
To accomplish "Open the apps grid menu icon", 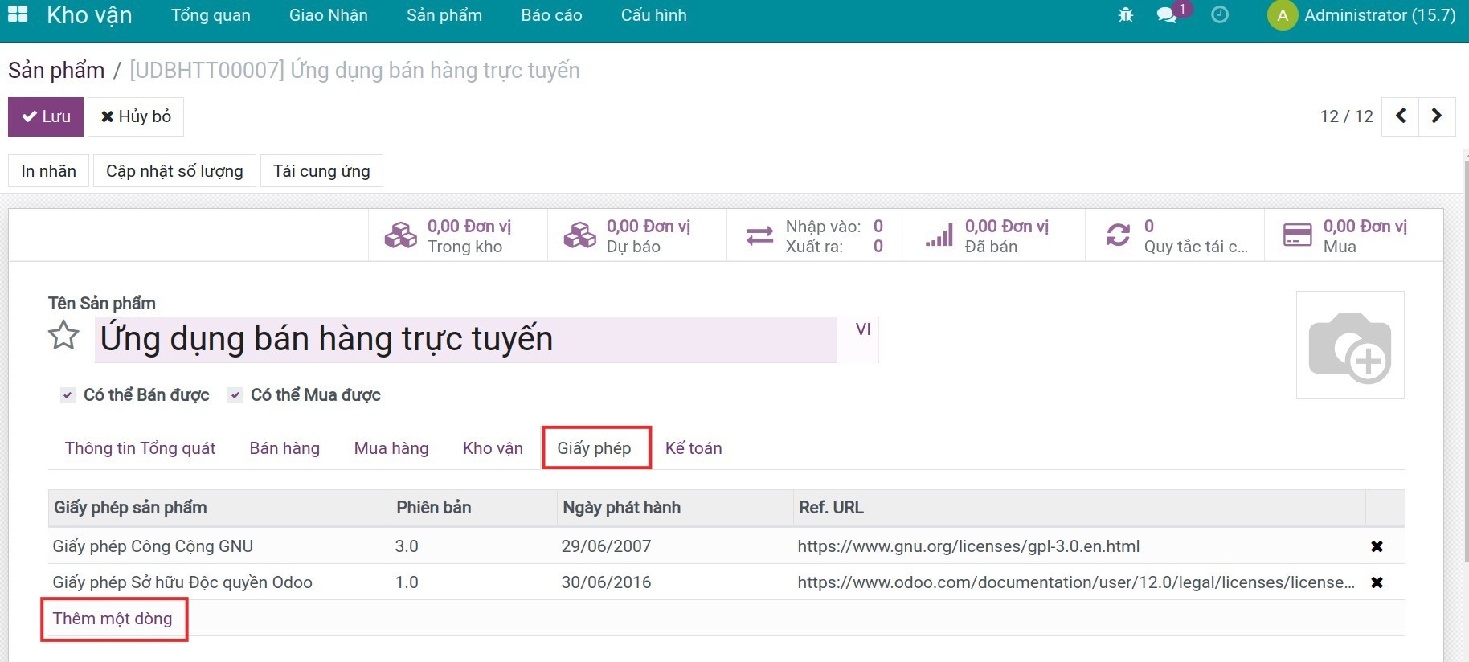I will tap(18, 14).
